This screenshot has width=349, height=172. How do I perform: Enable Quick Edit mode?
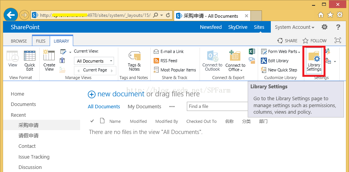pyautogui.click(x=30, y=60)
